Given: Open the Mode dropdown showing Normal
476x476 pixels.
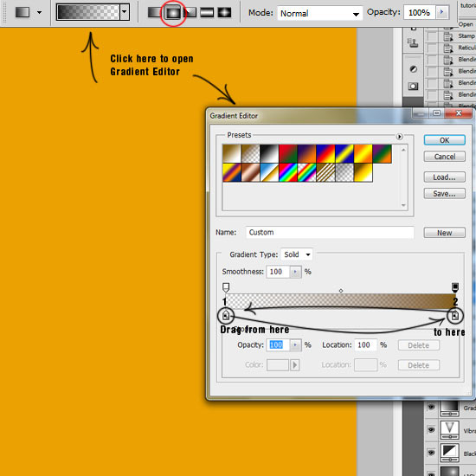Looking at the screenshot, I should click(319, 13).
